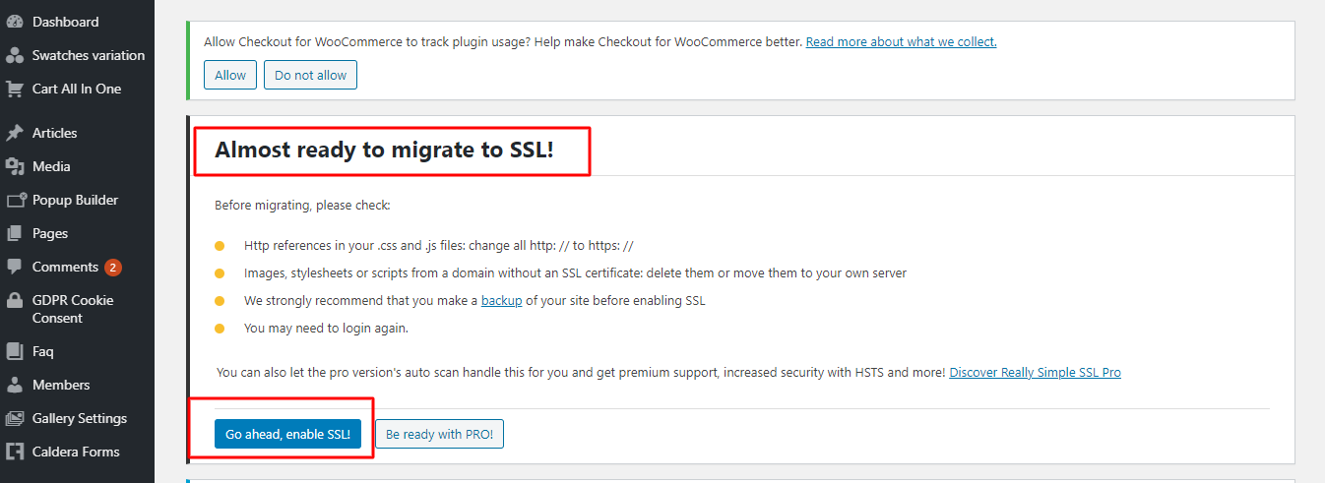Open Read more about what we collect link
Screen dimensions: 1325x483
(x=901, y=41)
